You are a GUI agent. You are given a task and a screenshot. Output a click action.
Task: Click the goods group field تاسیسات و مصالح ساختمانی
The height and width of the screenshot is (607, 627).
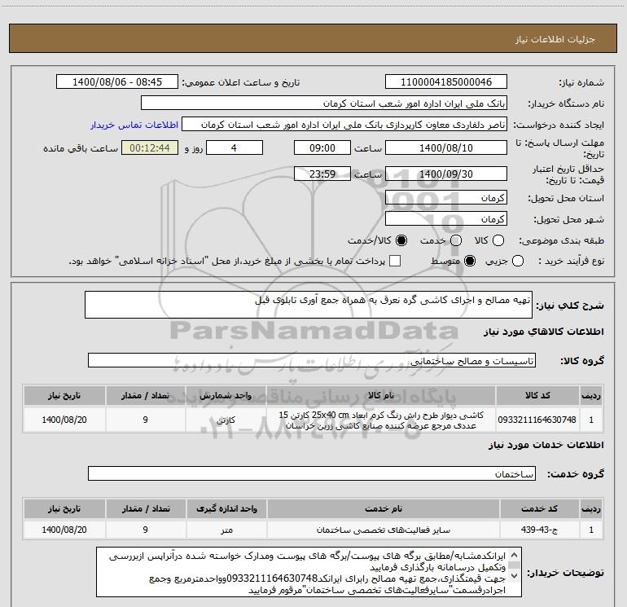click(312, 360)
